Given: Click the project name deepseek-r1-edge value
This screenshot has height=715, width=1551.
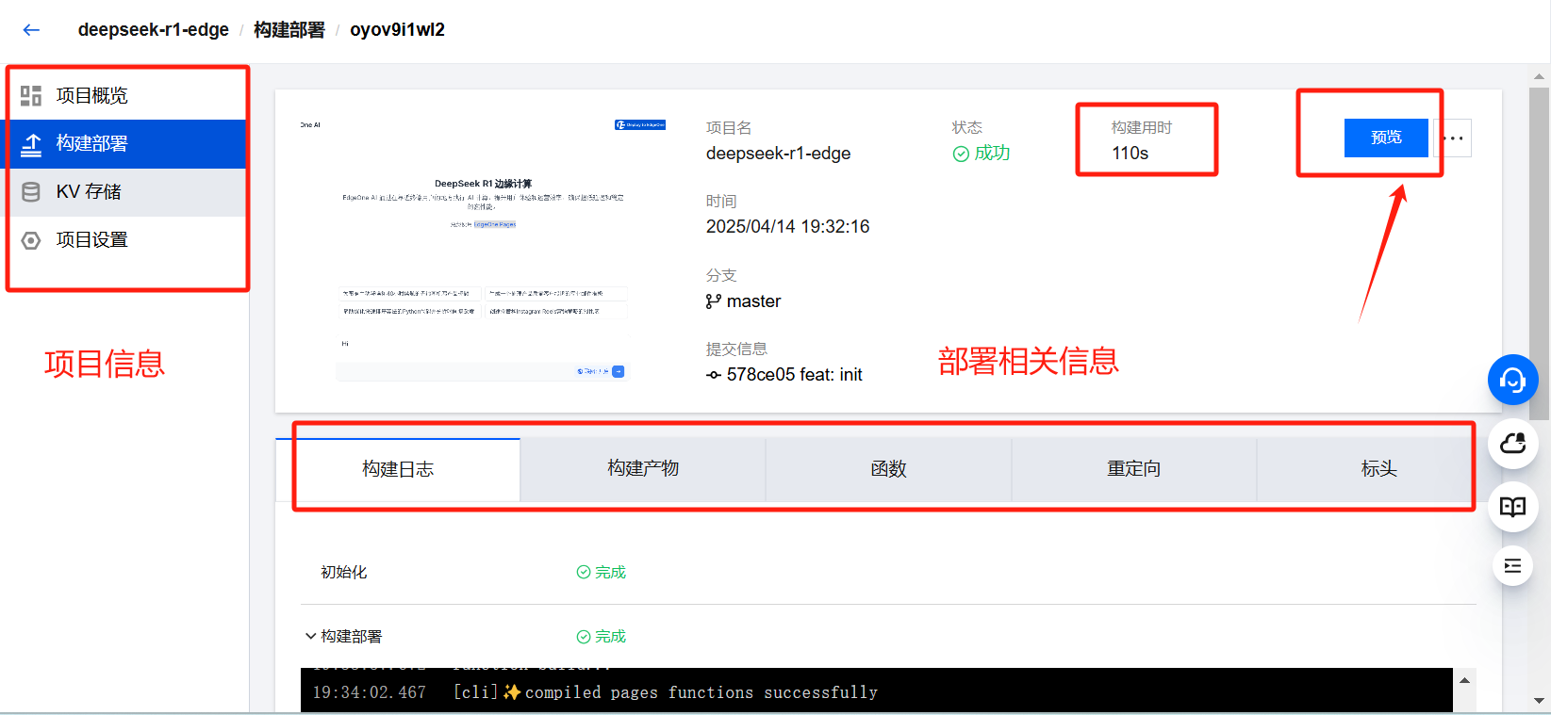Looking at the screenshot, I should 778,154.
